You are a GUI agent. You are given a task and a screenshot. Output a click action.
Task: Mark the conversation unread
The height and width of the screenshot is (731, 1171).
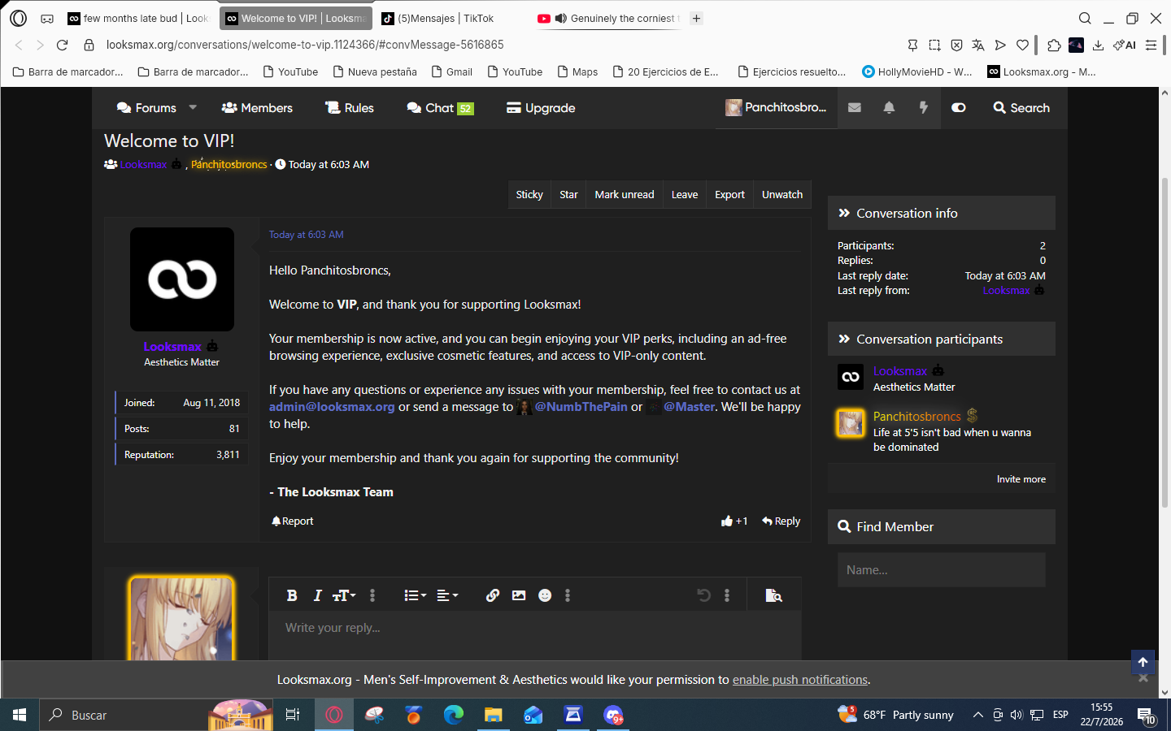(x=625, y=195)
